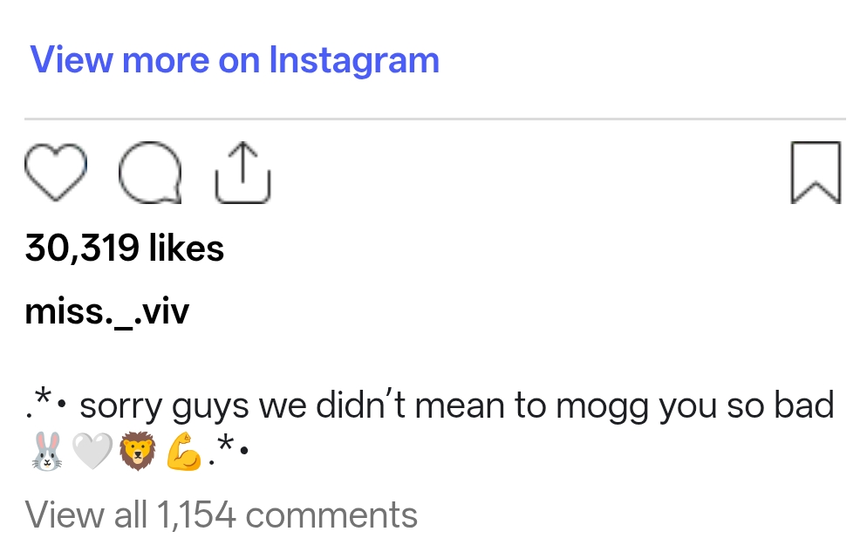Show who liked via 30,319 likes

tap(125, 248)
